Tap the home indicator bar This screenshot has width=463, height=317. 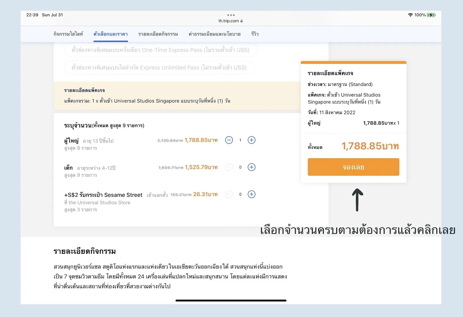tap(231, 301)
